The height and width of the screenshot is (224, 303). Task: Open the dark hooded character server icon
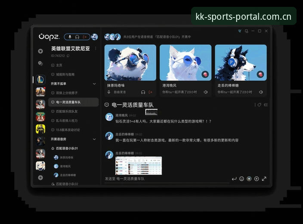pos(40,141)
